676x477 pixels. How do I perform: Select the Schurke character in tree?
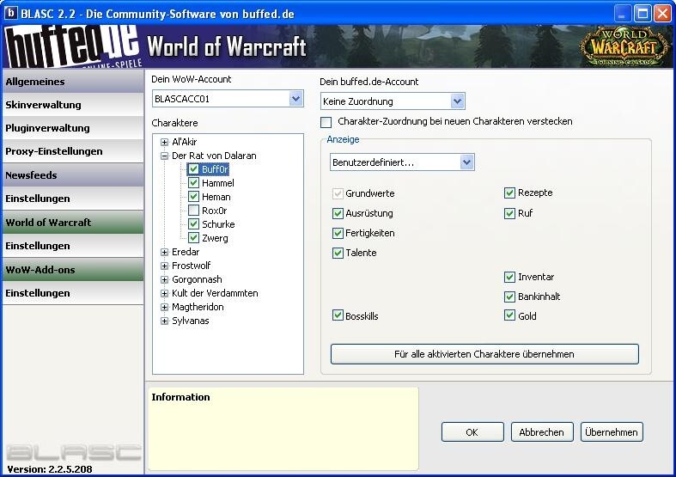218,224
